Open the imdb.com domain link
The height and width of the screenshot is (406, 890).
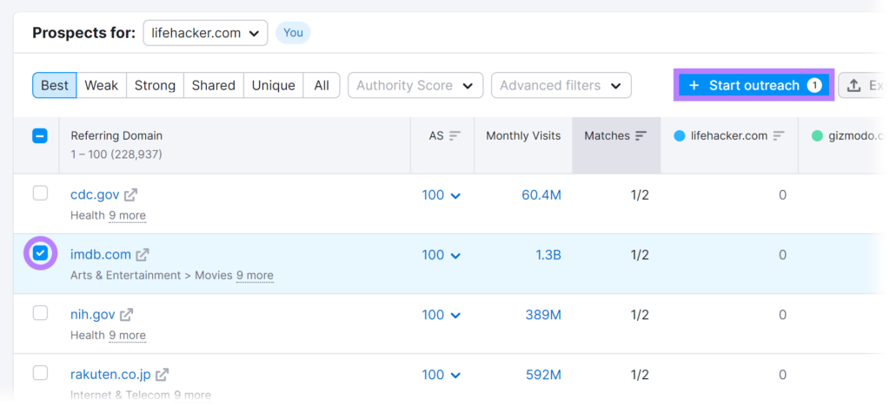(x=101, y=255)
